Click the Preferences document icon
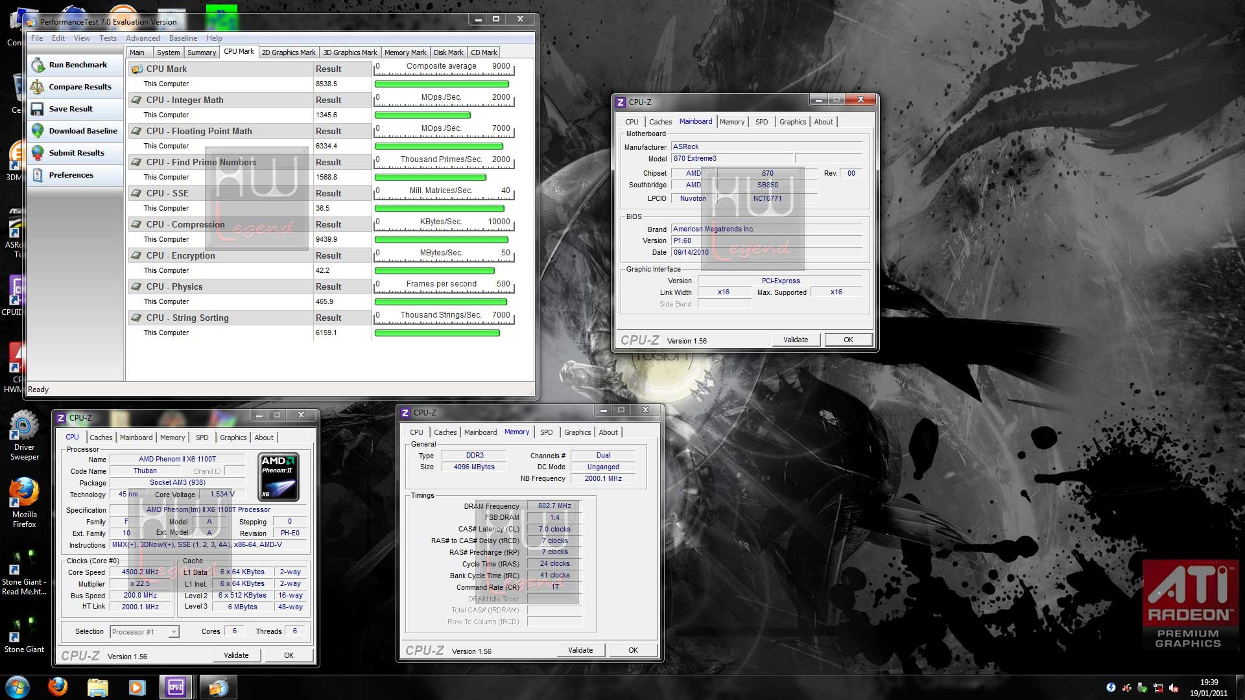Screen dimensions: 1245x700 coord(38,175)
